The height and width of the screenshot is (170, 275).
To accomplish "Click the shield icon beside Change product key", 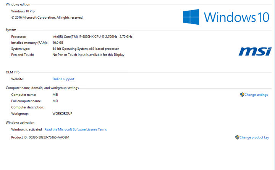I will 237,137.
